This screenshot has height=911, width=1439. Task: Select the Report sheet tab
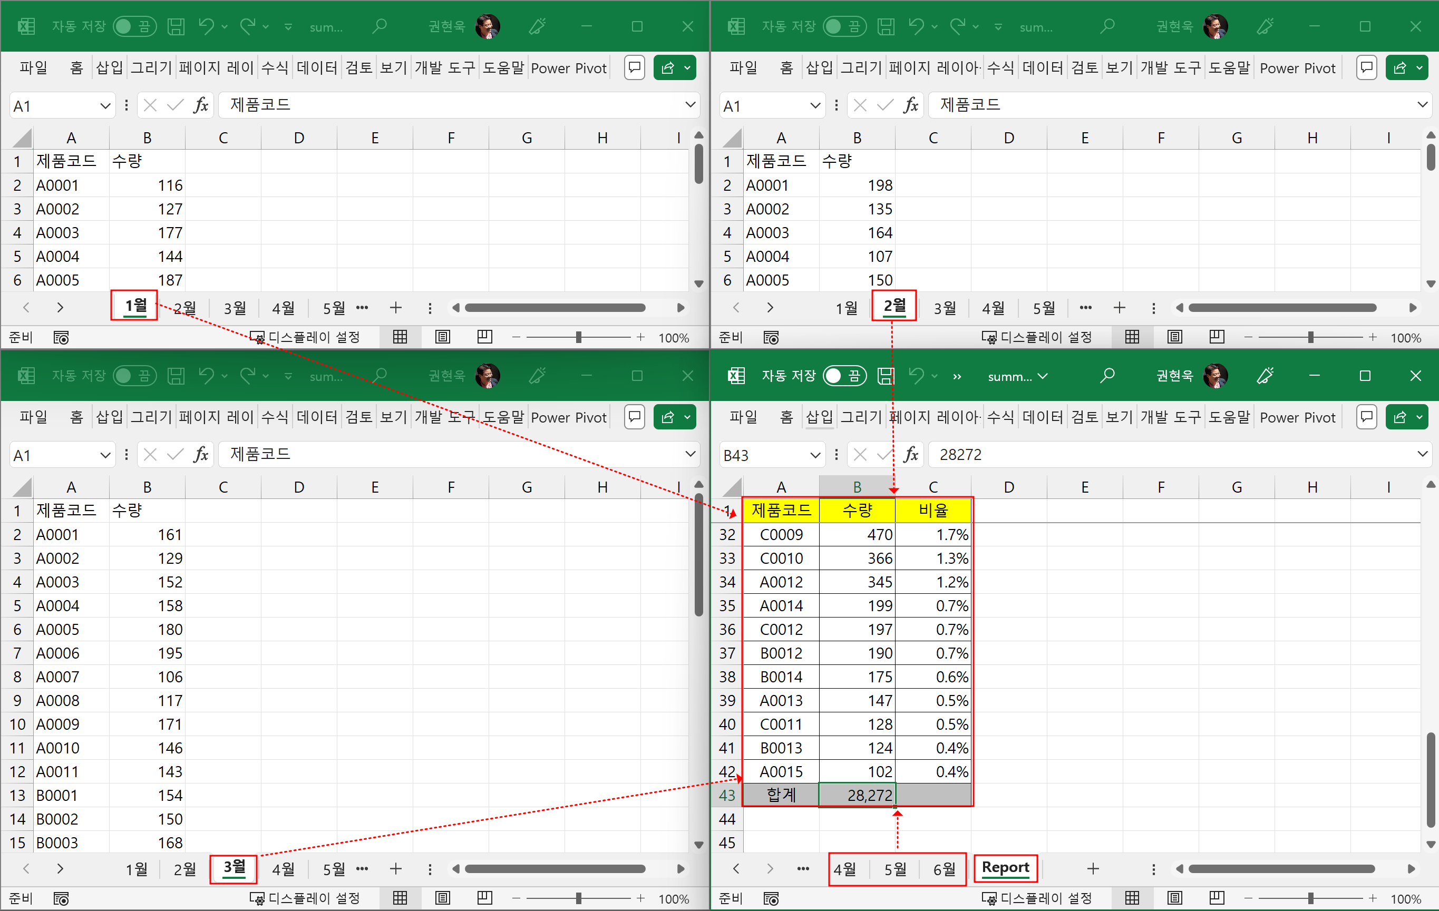pos(1005,867)
